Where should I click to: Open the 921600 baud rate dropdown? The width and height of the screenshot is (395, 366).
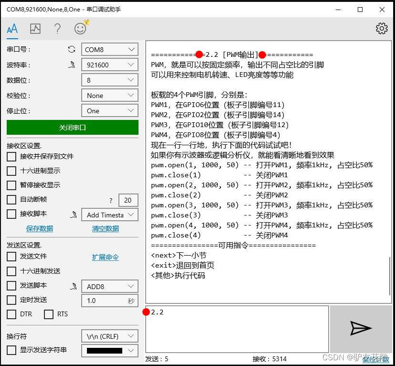click(x=109, y=65)
